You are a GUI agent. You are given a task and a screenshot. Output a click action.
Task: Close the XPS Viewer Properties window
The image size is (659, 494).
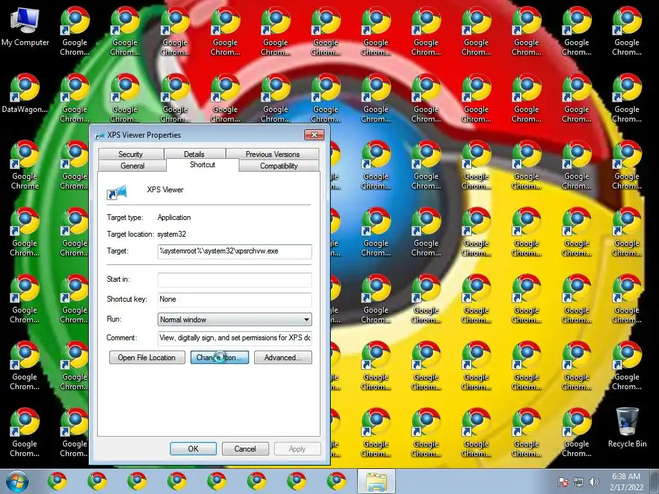(x=314, y=135)
